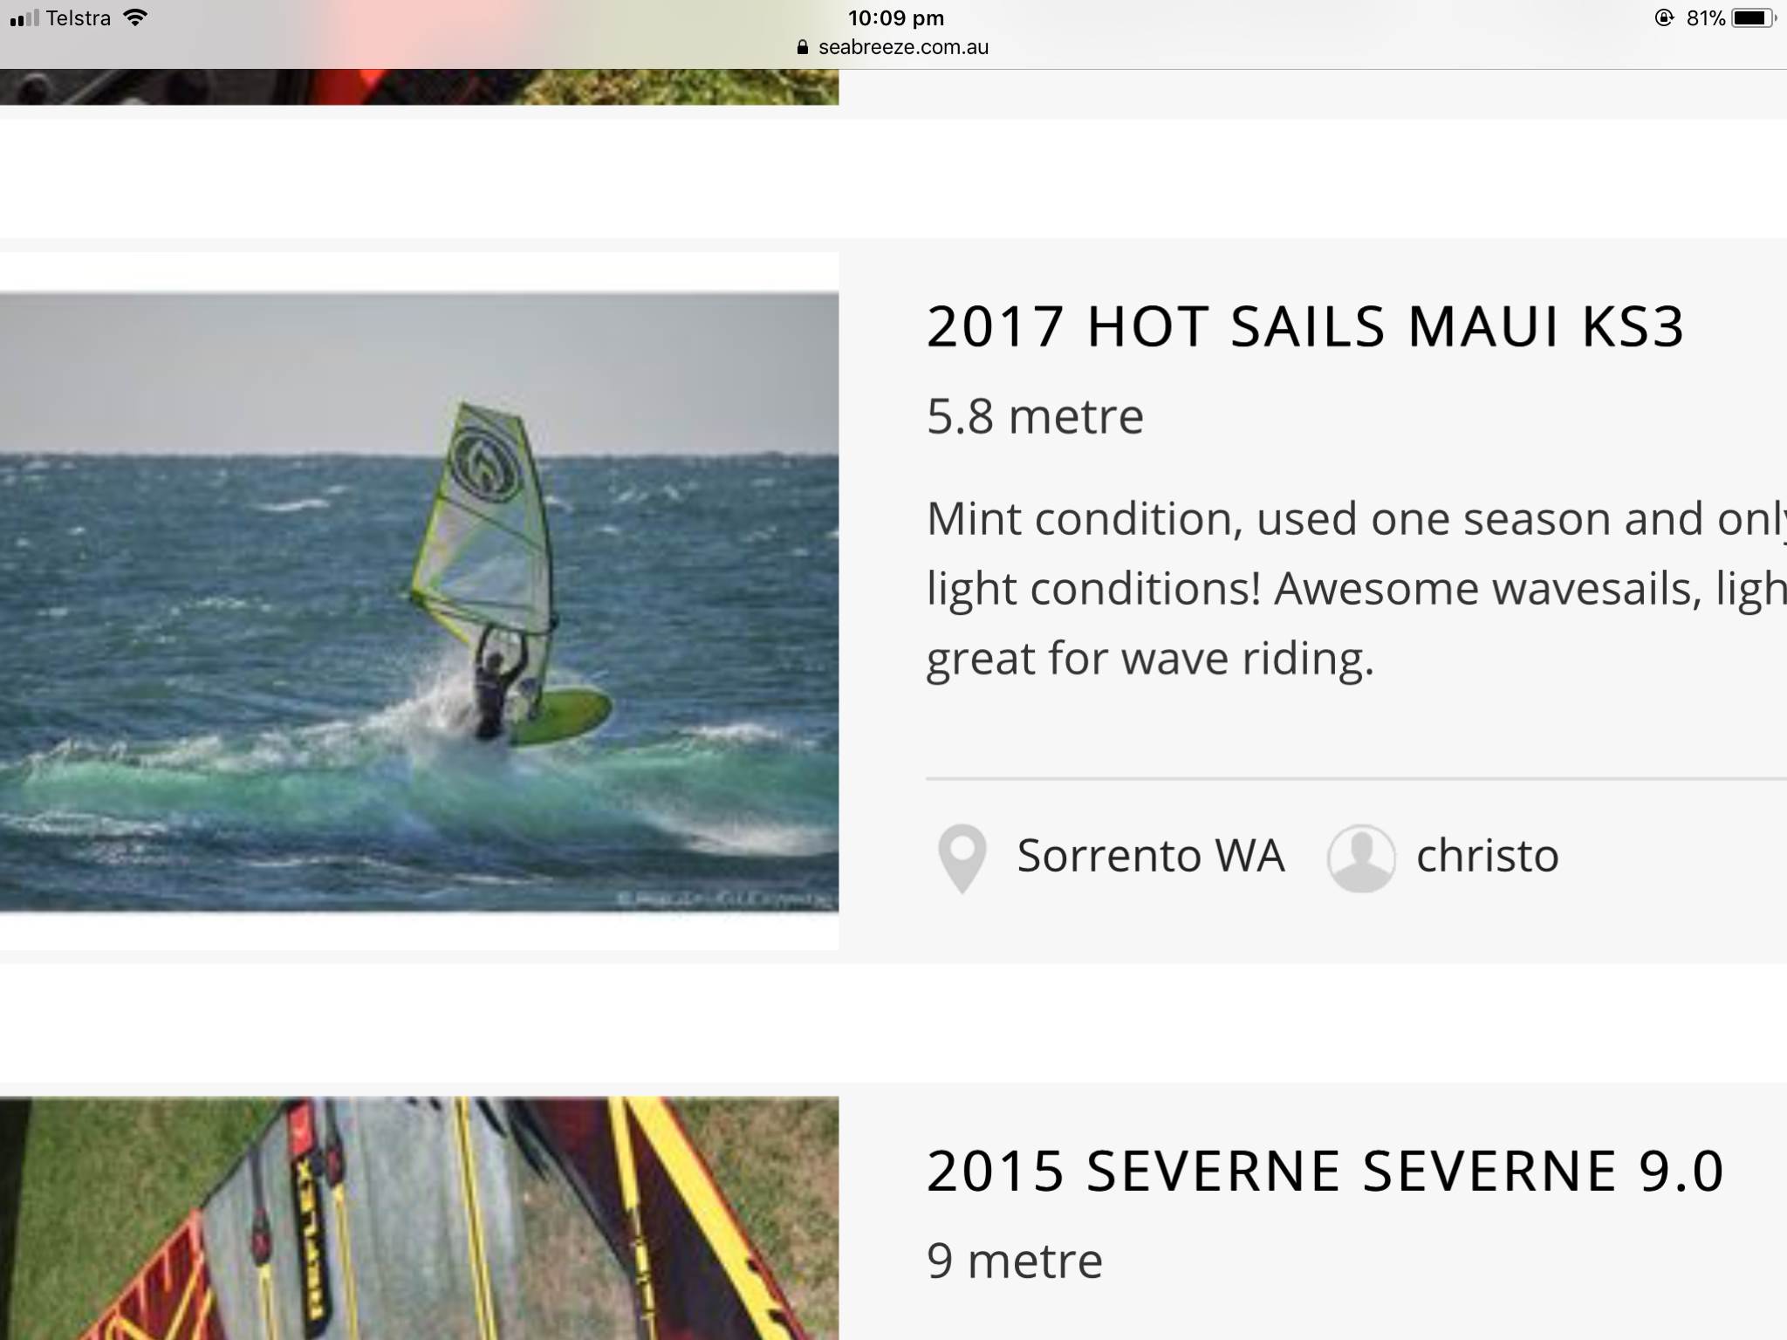
Task: Tap the seabreeze.com.au address bar
Action: point(902,48)
